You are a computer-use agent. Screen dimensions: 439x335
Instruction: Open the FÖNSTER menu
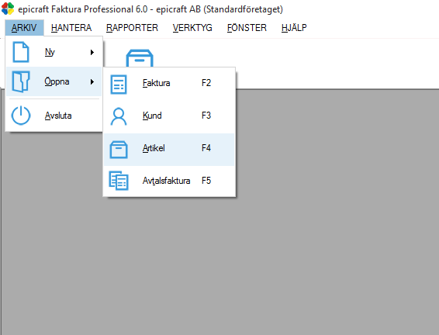247,28
